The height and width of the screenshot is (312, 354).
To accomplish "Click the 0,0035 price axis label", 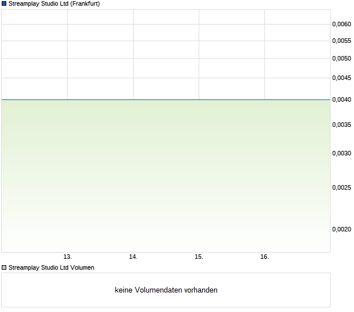I will point(341,125).
